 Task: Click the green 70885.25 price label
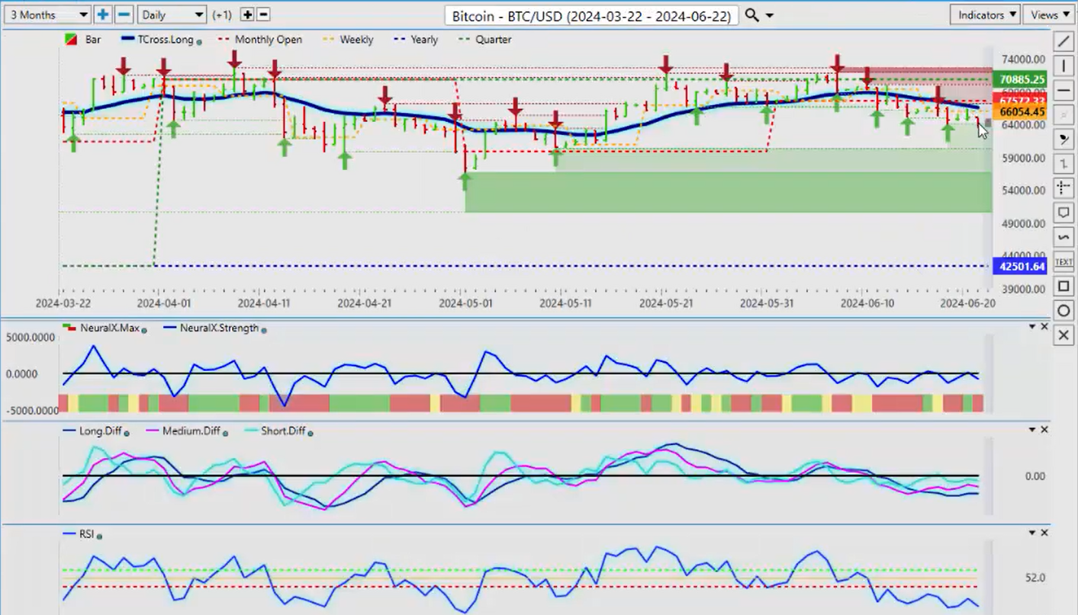coord(1019,79)
